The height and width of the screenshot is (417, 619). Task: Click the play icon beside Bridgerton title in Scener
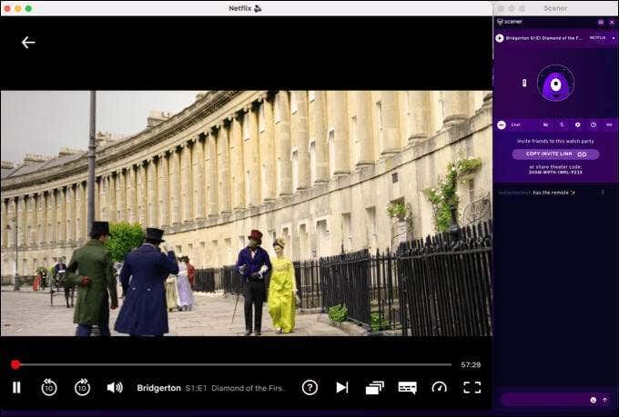point(500,38)
